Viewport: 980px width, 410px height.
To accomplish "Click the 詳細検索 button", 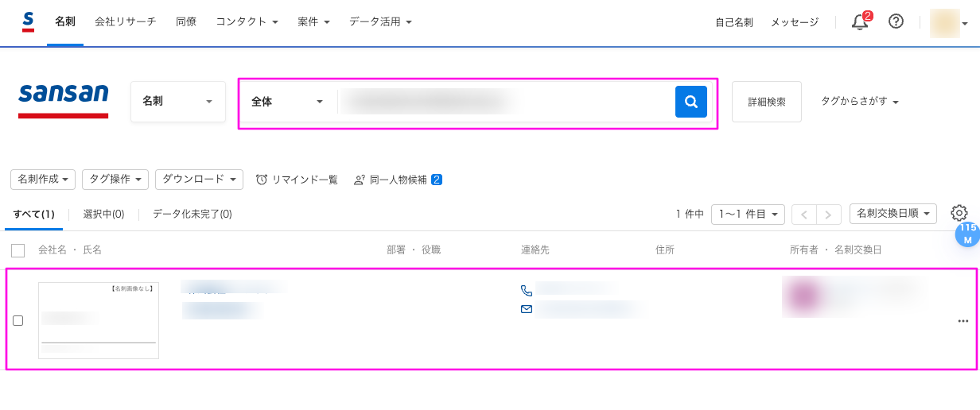I will (766, 102).
